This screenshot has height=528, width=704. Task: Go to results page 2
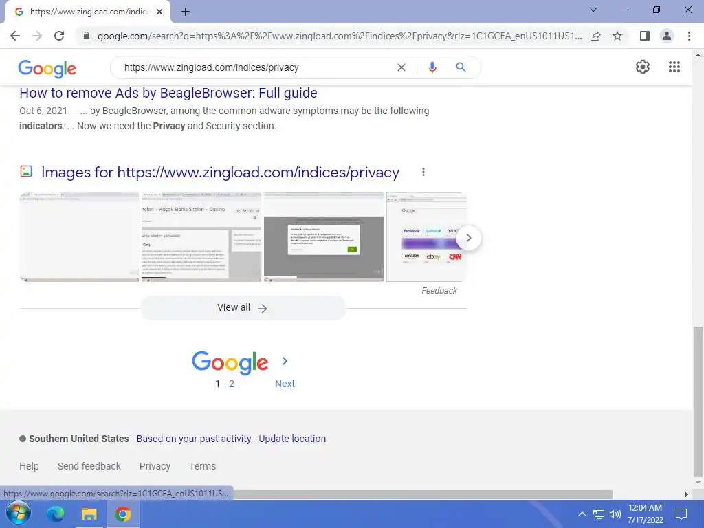232,384
